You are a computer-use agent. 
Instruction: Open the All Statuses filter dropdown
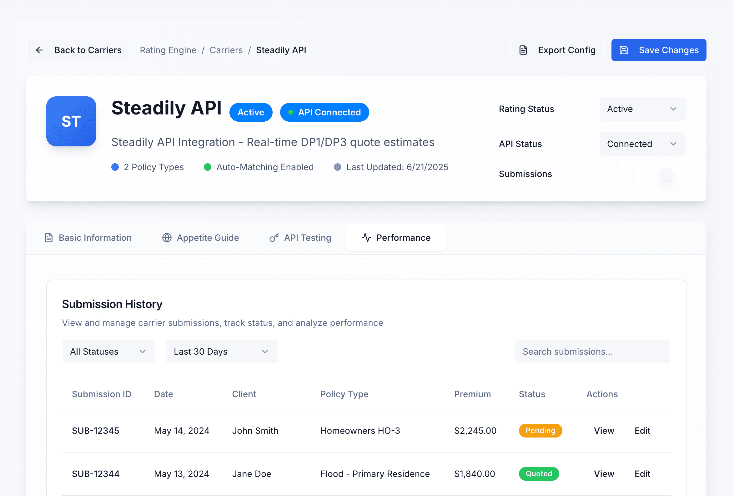(108, 351)
